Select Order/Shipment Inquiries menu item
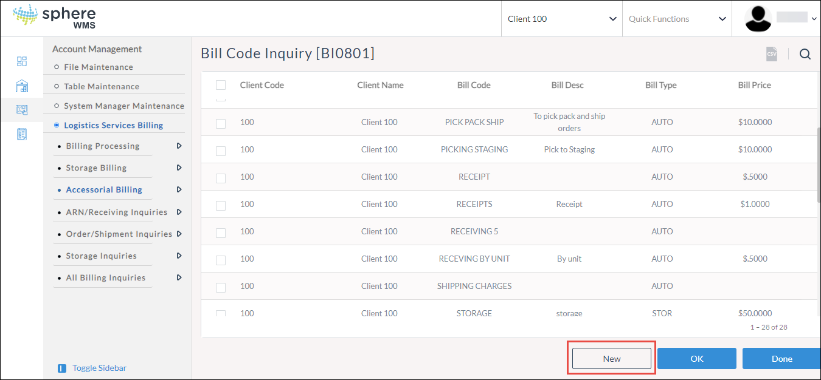821x380 pixels. point(119,234)
